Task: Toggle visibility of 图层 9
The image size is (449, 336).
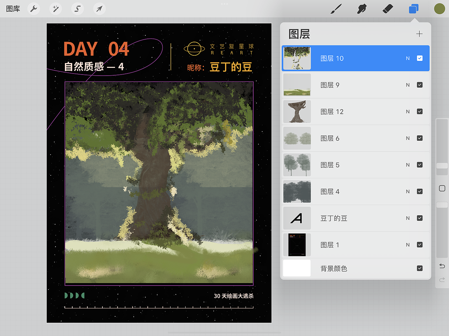Action: click(x=420, y=85)
